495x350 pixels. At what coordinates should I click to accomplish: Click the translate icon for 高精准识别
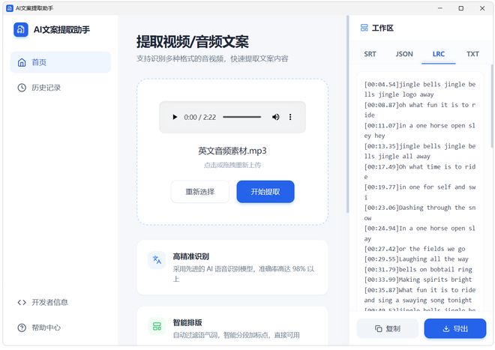click(x=157, y=260)
